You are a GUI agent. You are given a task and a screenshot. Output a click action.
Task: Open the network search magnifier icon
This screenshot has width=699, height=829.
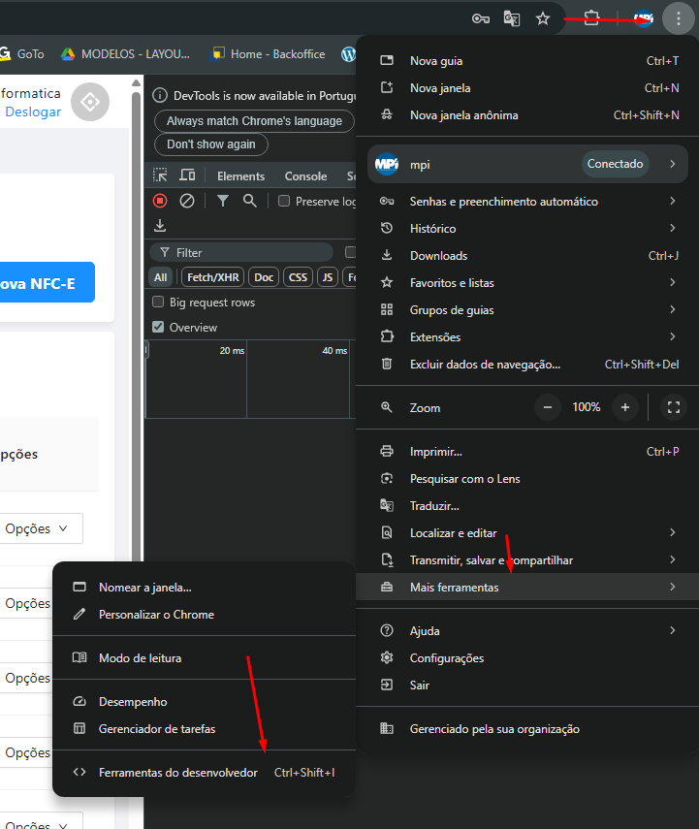(x=250, y=201)
